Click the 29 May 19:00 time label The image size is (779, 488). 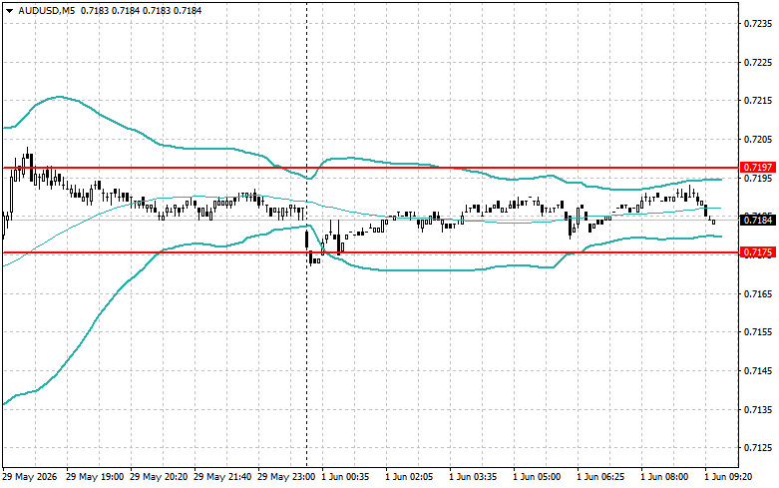(95, 477)
